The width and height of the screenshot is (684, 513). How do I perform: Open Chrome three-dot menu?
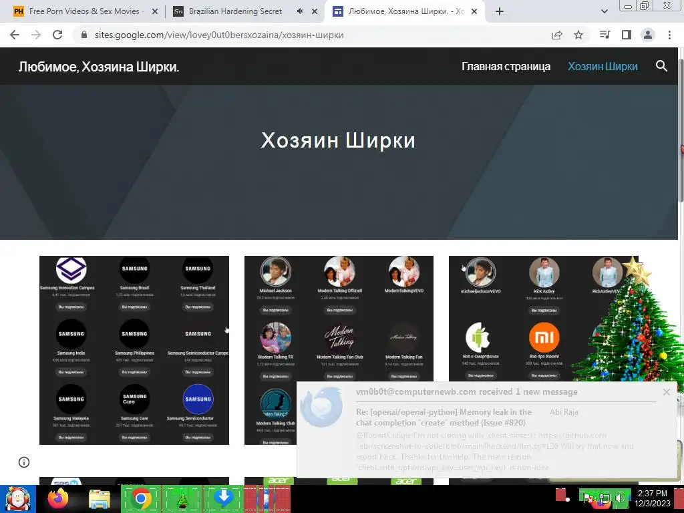coord(669,35)
